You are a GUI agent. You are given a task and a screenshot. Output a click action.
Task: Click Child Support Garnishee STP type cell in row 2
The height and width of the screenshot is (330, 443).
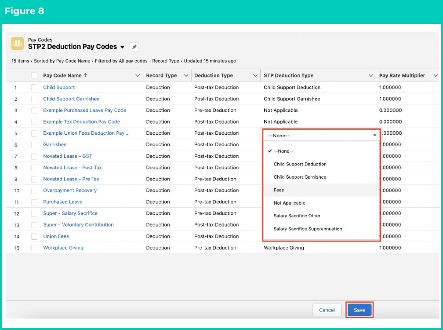318,99
